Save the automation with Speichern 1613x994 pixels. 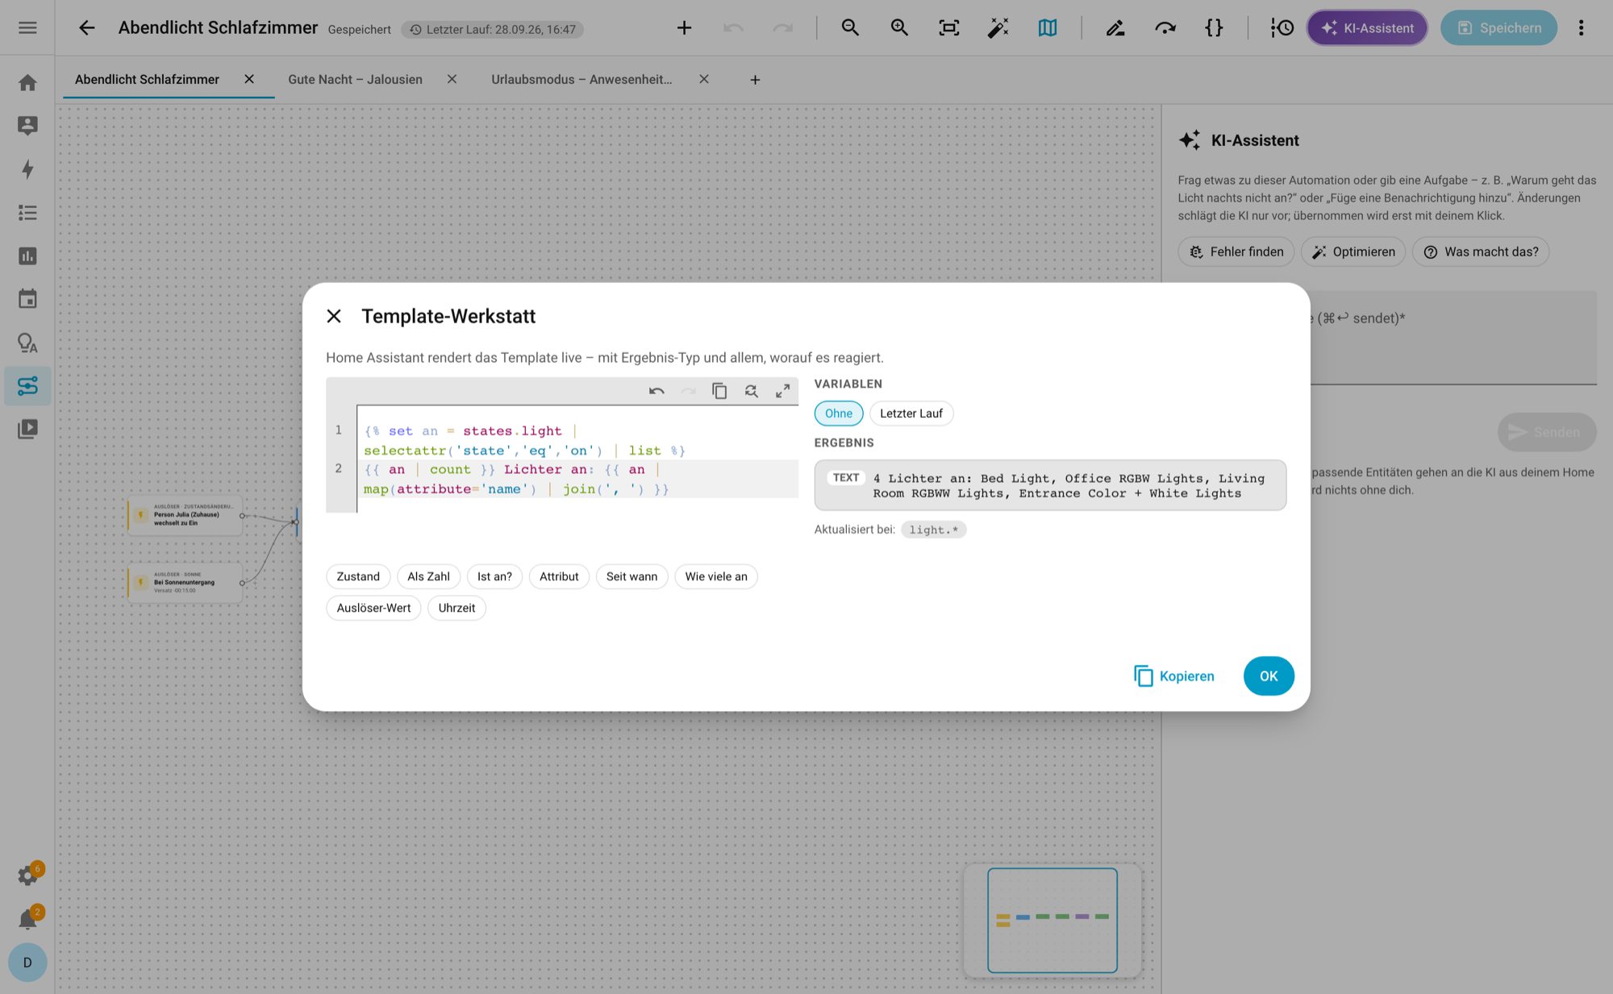(x=1498, y=28)
